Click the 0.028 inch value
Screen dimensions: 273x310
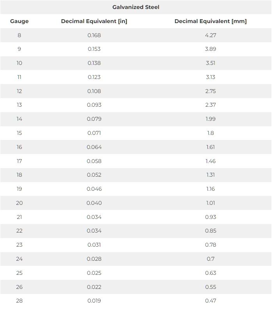(x=94, y=259)
